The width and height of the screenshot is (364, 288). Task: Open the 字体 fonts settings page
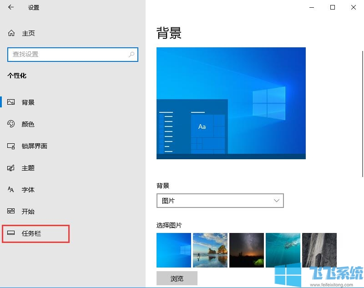click(27, 190)
